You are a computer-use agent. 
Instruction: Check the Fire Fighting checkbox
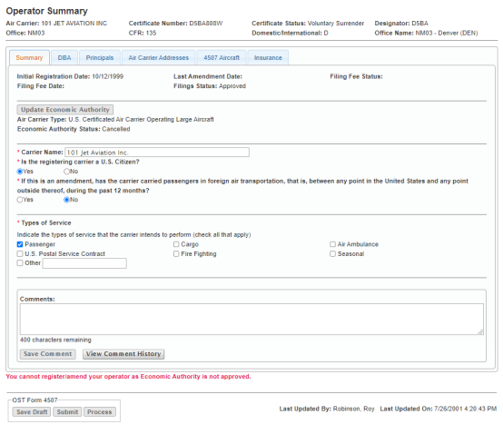(176, 254)
